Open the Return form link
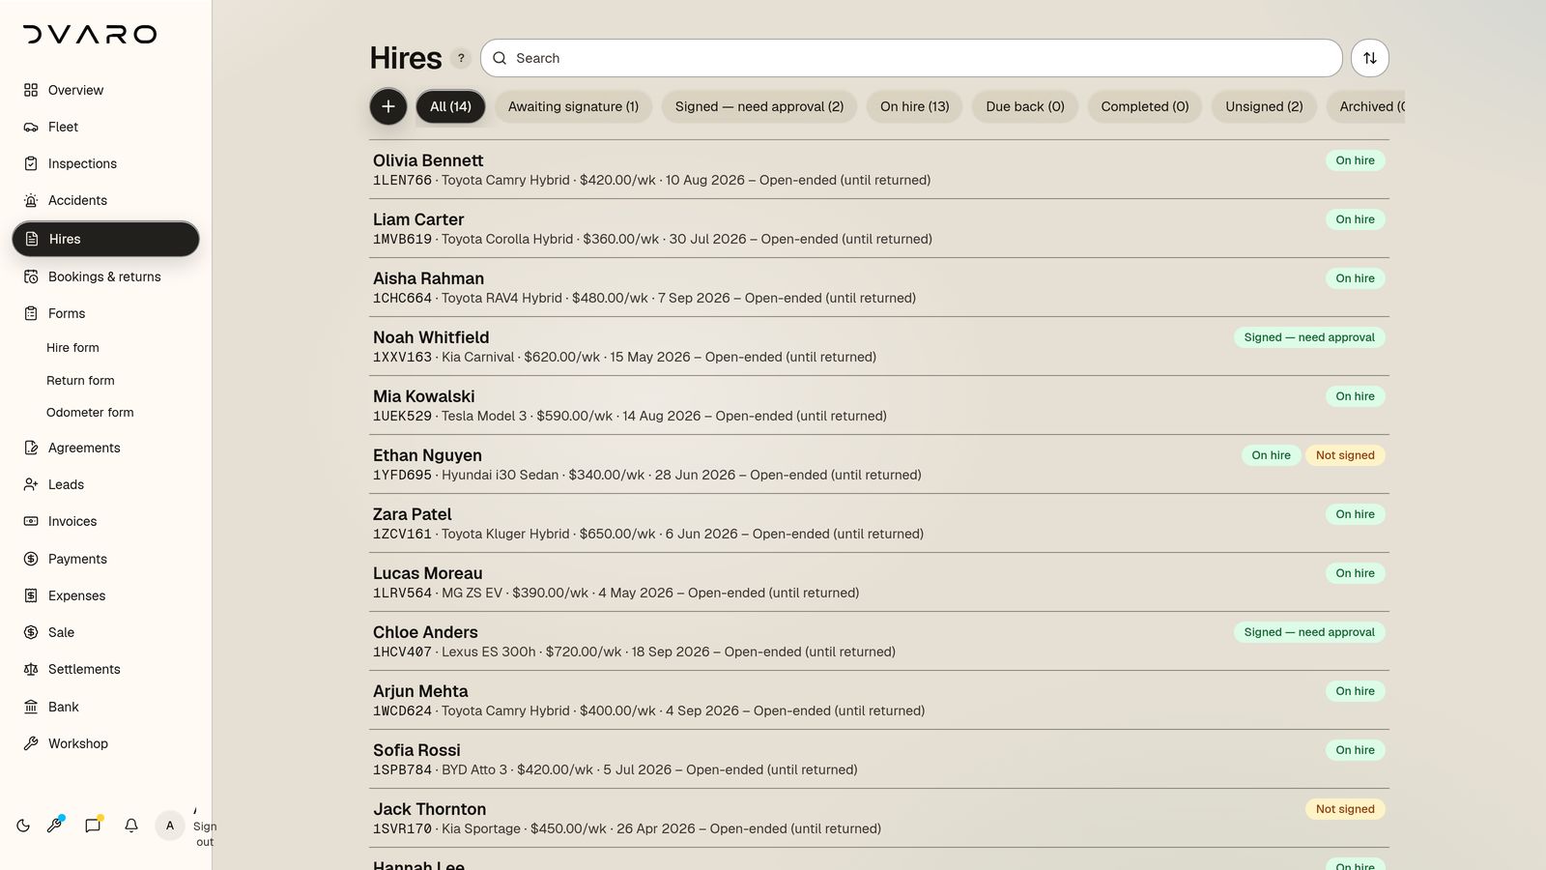Viewport: 1546px width, 870px height. [x=80, y=381]
